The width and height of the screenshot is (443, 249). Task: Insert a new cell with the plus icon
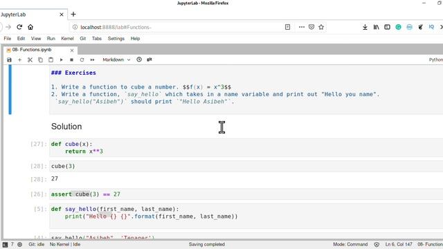(19, 60)
